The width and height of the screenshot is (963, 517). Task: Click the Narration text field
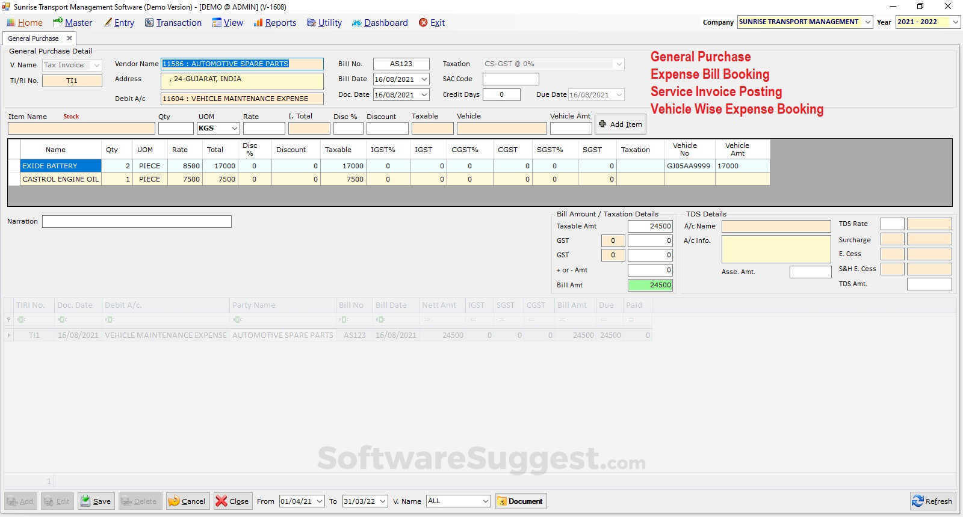pos(137,221)
